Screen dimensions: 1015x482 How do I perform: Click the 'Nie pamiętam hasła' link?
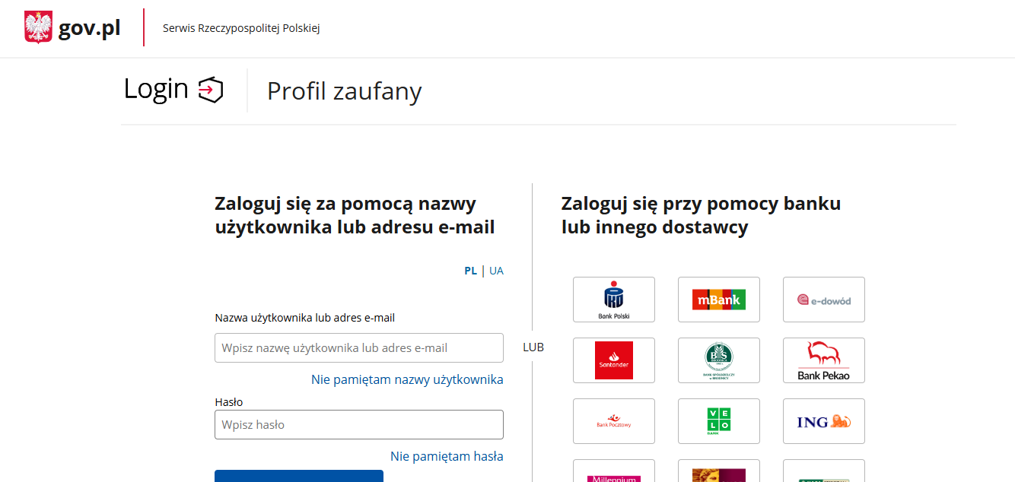pyautogui.click(x=447, y=455)
